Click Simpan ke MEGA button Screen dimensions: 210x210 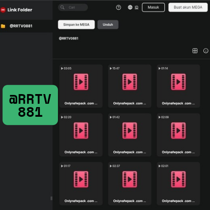click(76, 25)
